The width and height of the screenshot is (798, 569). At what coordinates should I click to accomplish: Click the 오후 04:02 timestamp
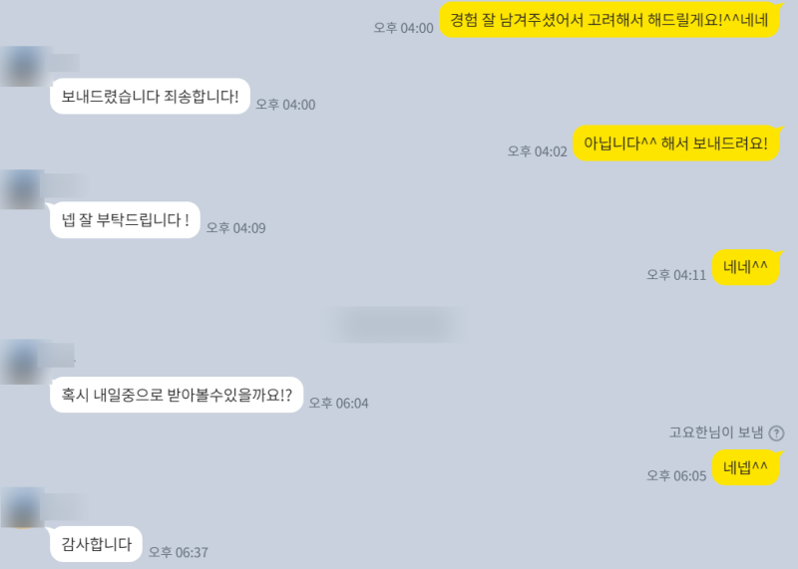click(x=537, y=151)
